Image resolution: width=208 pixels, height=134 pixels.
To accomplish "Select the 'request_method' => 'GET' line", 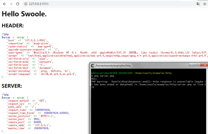I will click(27, 101).
